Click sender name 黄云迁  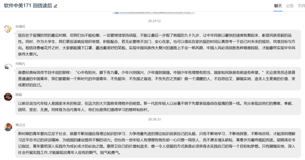pos(21,125)
